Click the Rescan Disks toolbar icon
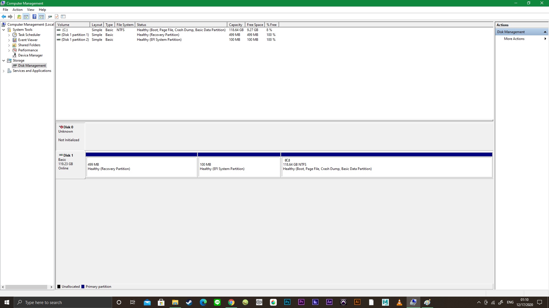 coord(50,17)
